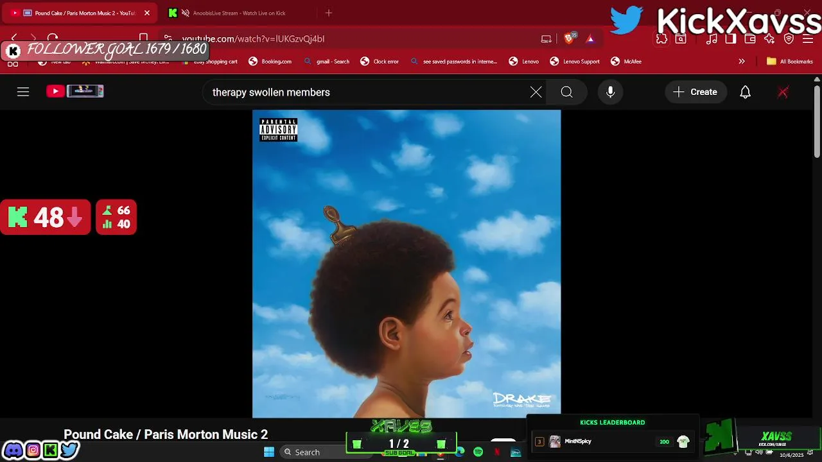The image size is (822, 462).
Task: Click the Create button on YouTube
Action: pos(695,92)
